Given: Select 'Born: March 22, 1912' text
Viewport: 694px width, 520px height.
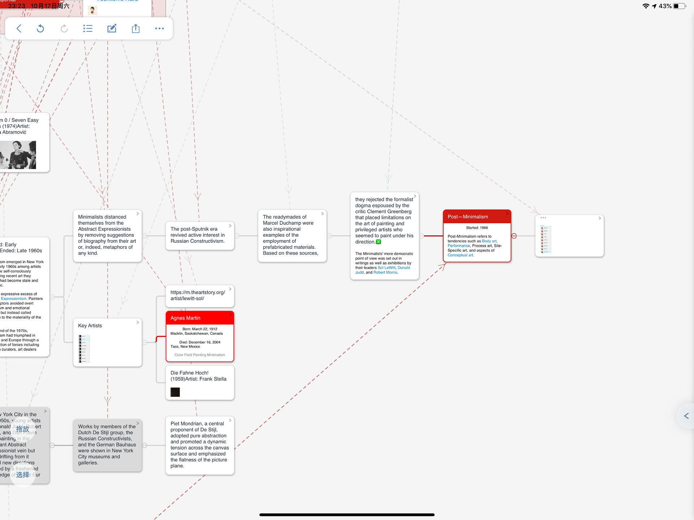Looking at the screenshot, I should [x=200, y=329].
